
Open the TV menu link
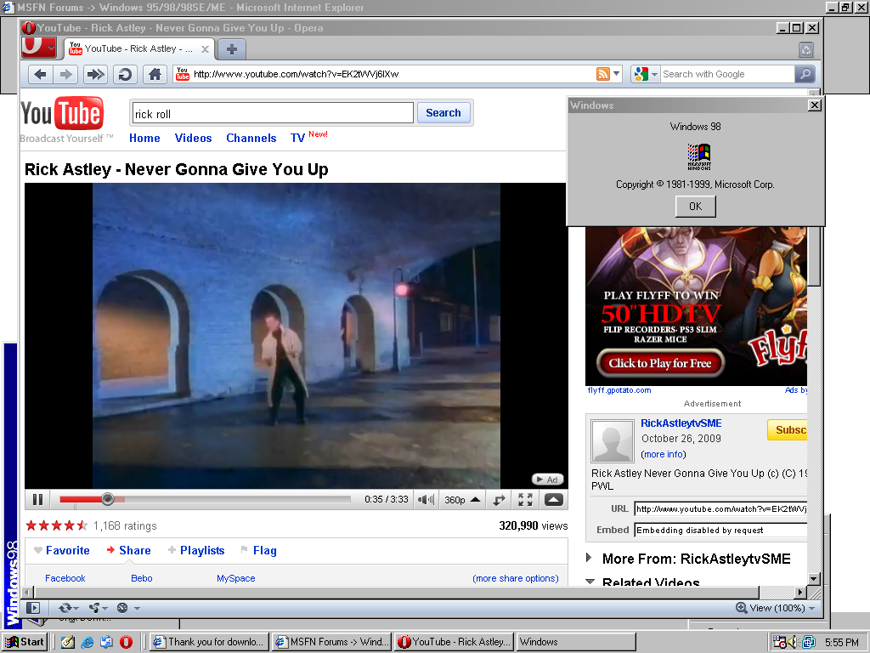298,139
